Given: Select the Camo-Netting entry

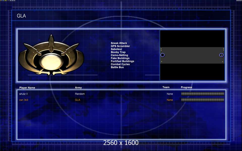Looking at the screenshot, I should (x=119, y=55).
